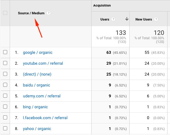Open google / organic source link
The image size is (170, 135).
pyautogui.click(x=37, y=53)
